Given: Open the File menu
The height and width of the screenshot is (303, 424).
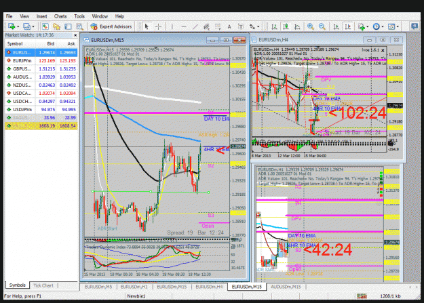Looking at the screenshot, I should point(9,16).
